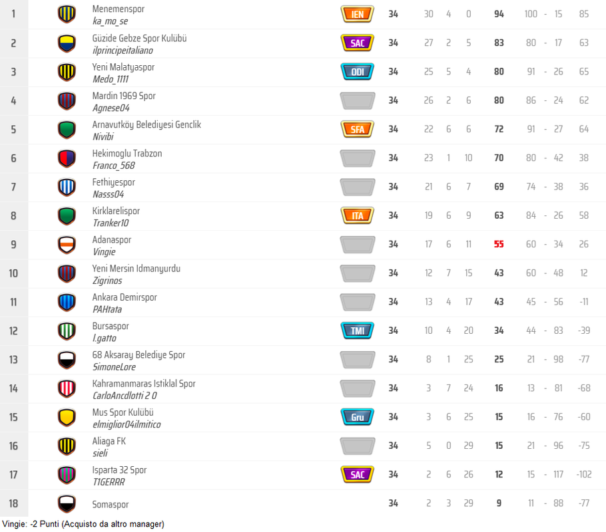The height and width of the screenshot is (532, 606).
Task: Select the blue ODI alliance badge
Action: tap(358, 72)
